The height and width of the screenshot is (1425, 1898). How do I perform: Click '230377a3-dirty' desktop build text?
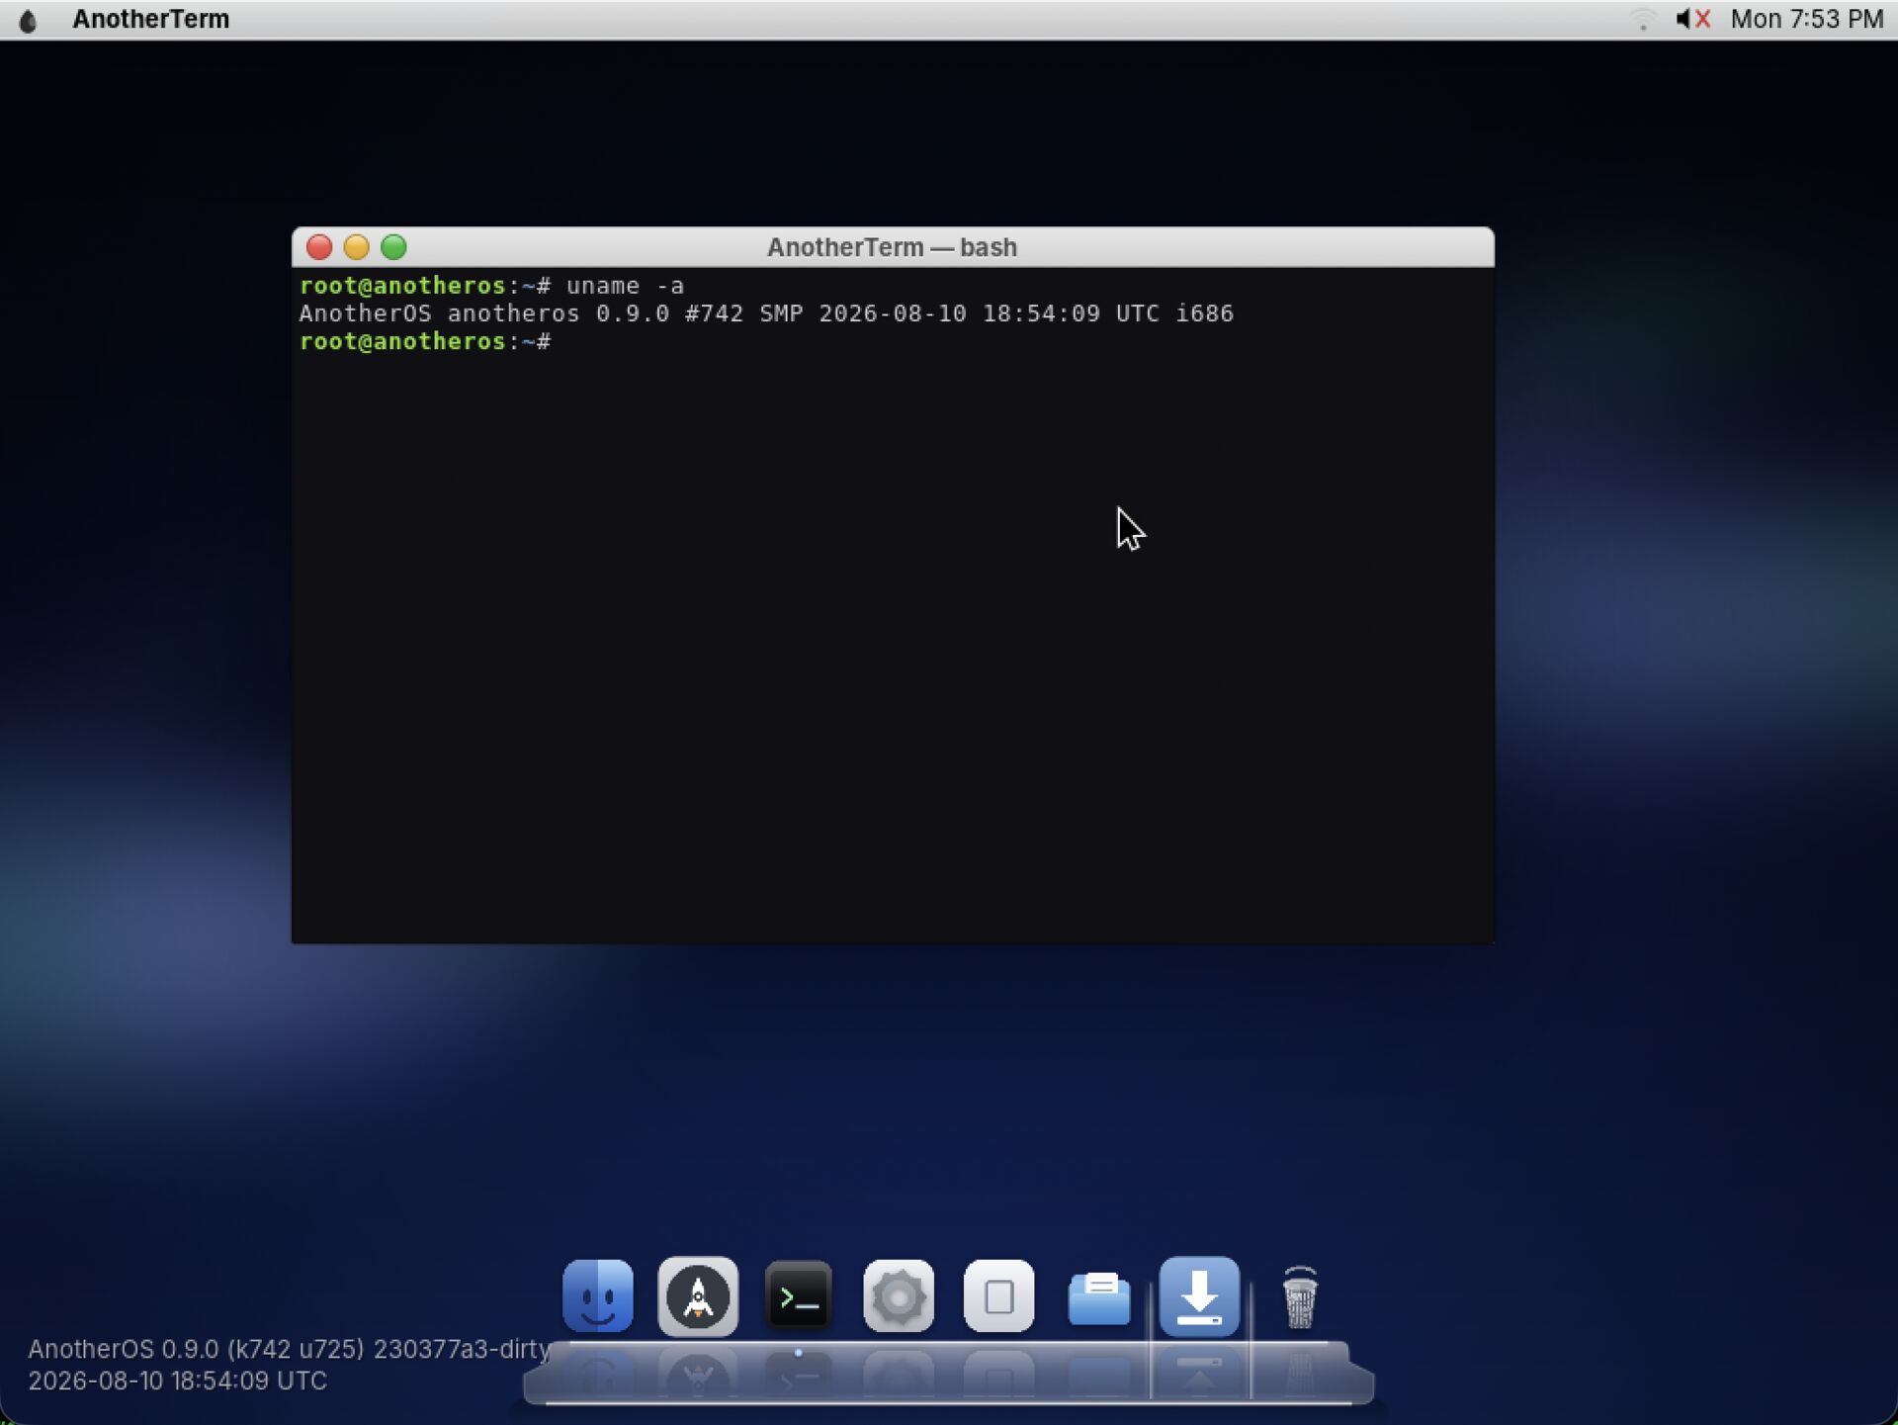pyautogui.click(x=462, y=1350)
